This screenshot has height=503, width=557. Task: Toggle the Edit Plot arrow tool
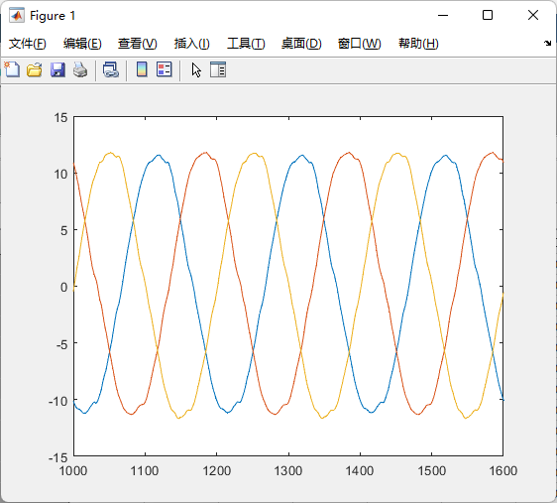pos(196,70)
